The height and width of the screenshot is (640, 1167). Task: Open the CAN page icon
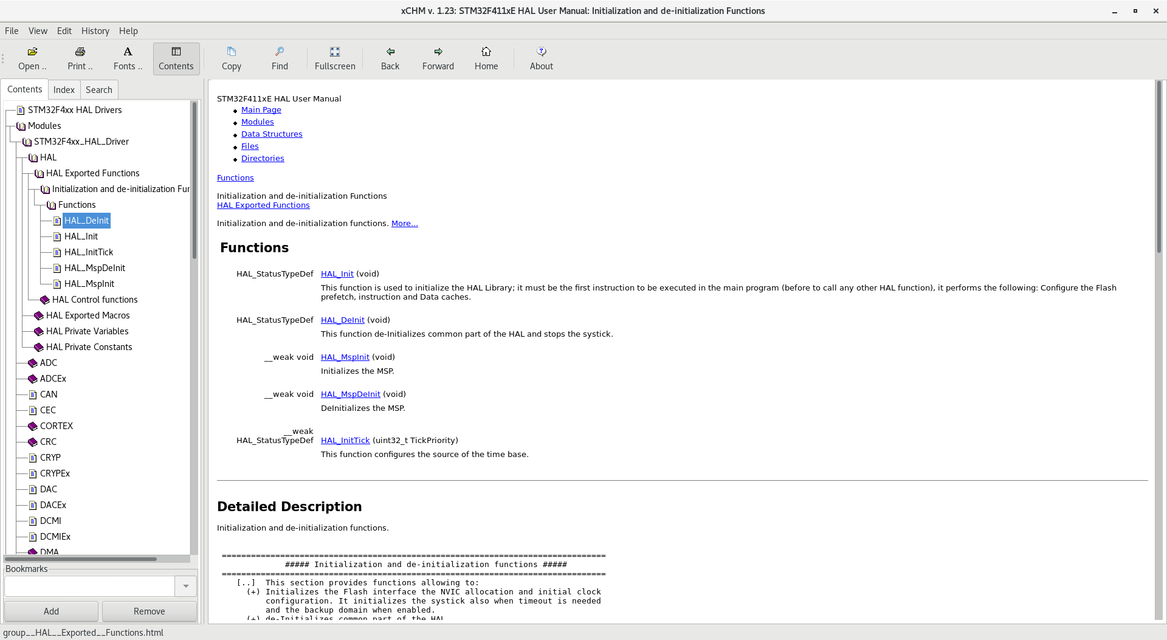33,394
